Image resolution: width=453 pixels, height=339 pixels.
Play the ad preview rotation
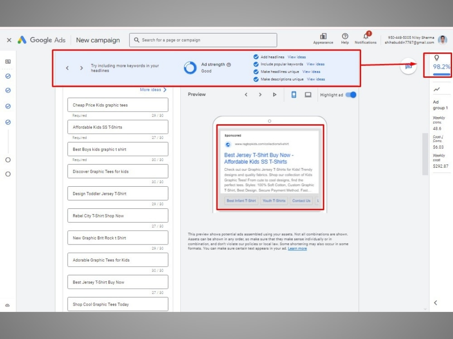[275, 94]
